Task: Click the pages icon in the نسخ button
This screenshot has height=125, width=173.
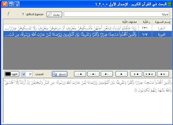Action: tap(55, 74)
